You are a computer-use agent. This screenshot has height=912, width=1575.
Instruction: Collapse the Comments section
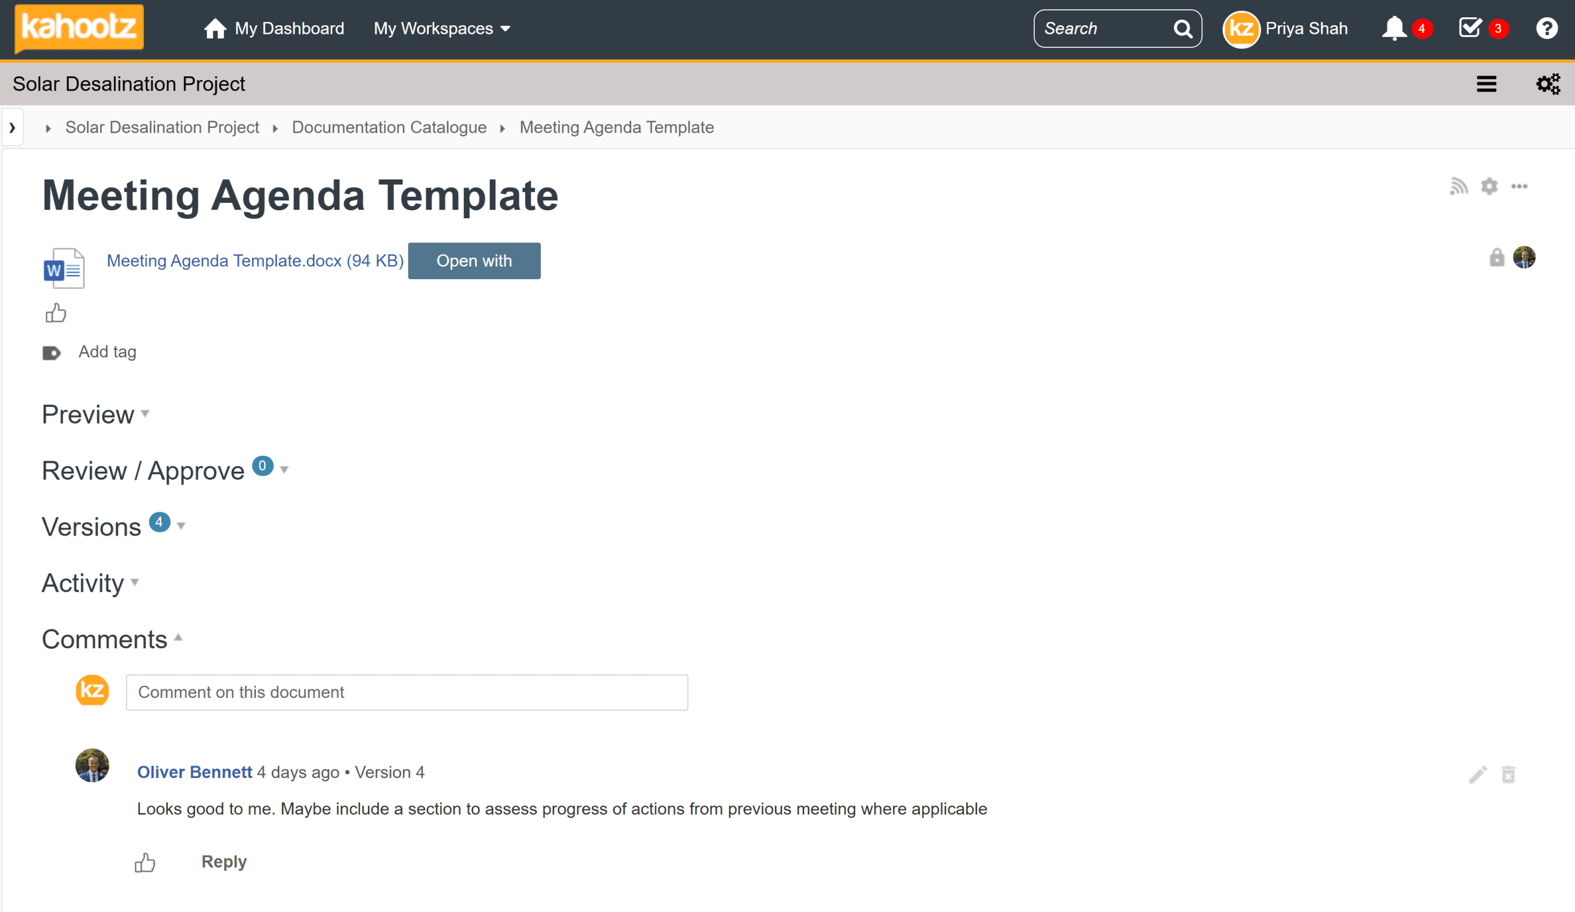(112, 639)
